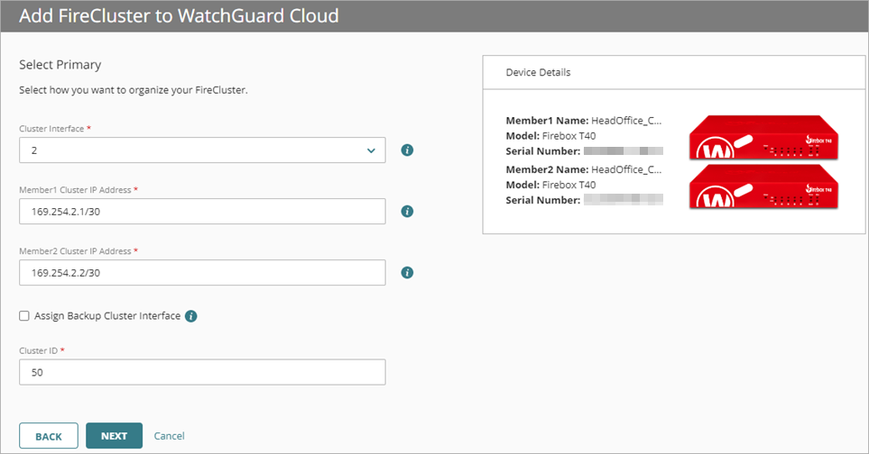This screenshot has height=454, width=869.
Task: Click the info icon beside Member2 Cluster IP
Action: click(x=407, y=272)
